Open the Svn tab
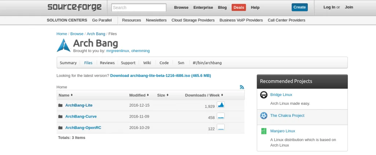The width and height of the screenshot is (376, 155). (181, 63)
